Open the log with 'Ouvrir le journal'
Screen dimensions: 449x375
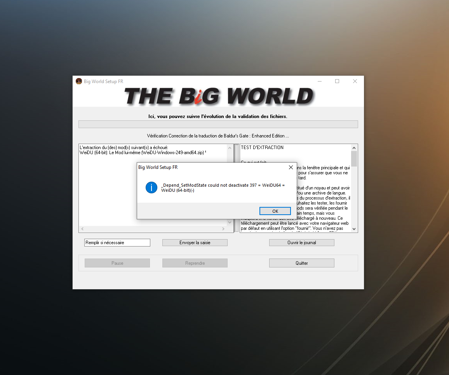[301, 243]
